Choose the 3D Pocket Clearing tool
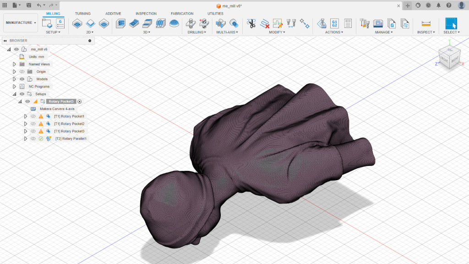 [x=134, y=23]
